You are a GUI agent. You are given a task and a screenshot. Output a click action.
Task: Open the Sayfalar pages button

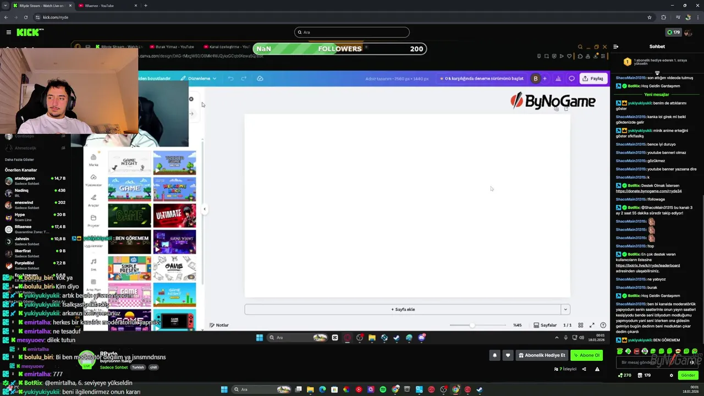coord(545,325)
